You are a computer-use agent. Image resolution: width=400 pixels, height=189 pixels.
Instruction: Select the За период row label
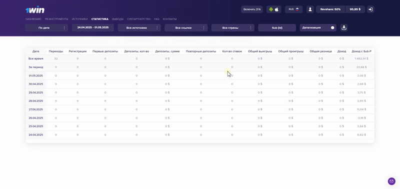pos(35,67)
